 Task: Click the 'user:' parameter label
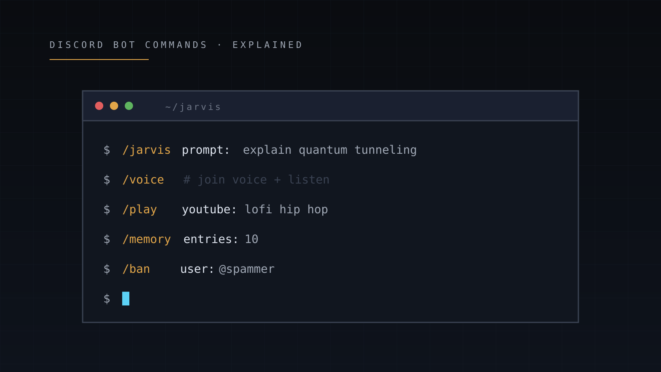197,269
